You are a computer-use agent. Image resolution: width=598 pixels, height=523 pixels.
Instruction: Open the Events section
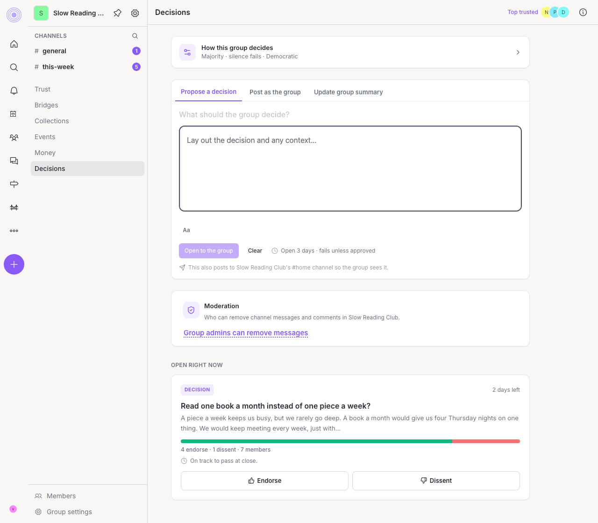click(87, 137)
